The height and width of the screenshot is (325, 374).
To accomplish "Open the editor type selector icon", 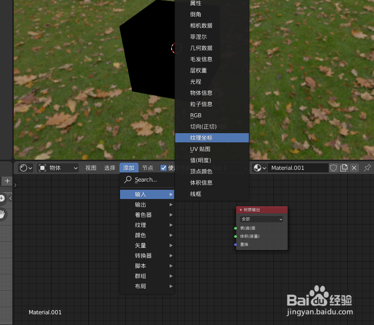I will click(x=26, y=168).
